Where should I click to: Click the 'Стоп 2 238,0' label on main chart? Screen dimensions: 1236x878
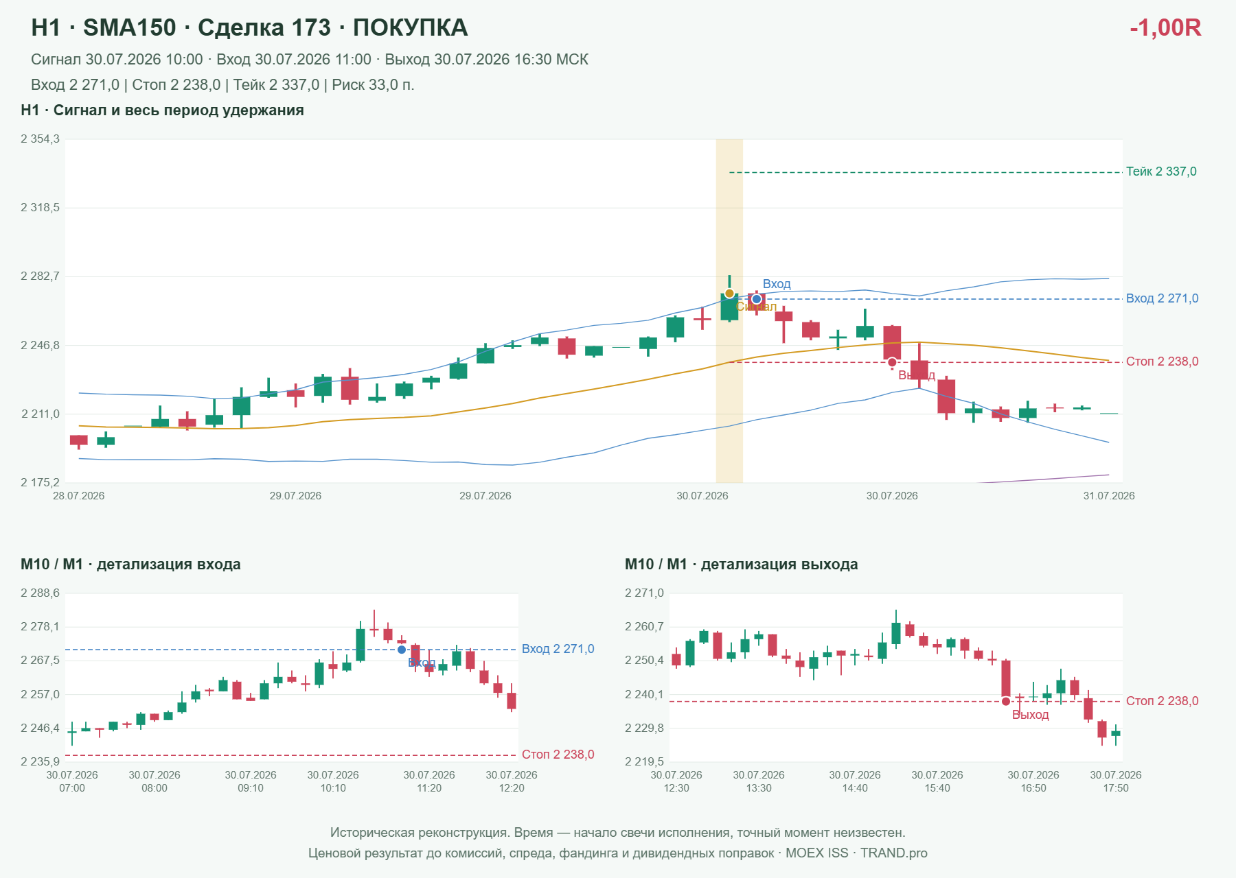(x=1162, y=361)
